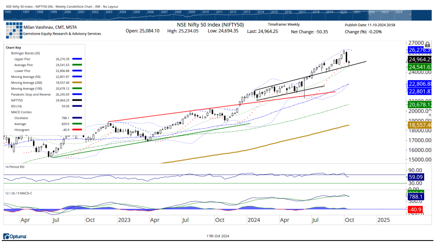Screen dimensions: 438x246
Task: Click the Upper Plot blue color swatch
Action: (x=77, y=59)
